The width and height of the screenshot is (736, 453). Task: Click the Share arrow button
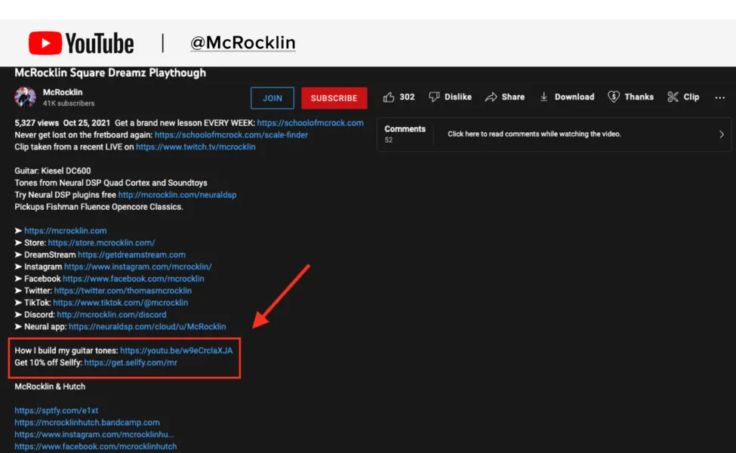coord(505,97)
